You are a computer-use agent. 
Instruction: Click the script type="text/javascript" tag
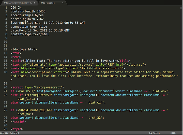(x=38, y=87)
